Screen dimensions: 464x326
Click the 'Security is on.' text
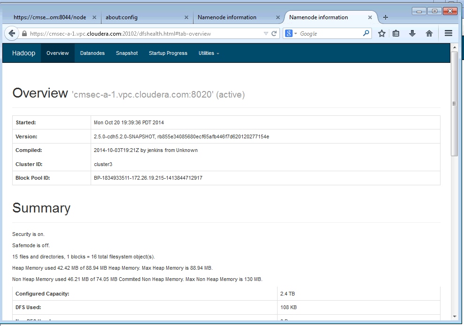[28, 234]
